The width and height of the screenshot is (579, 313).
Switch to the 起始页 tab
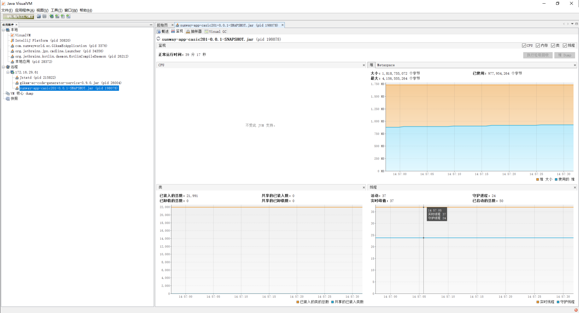point(163,25)
